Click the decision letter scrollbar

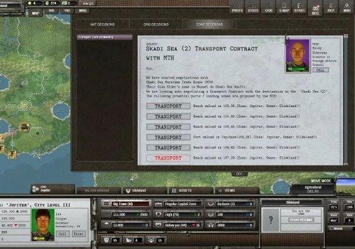click(x=346, y=100)
